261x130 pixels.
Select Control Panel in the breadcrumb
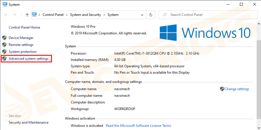point(53,15)
